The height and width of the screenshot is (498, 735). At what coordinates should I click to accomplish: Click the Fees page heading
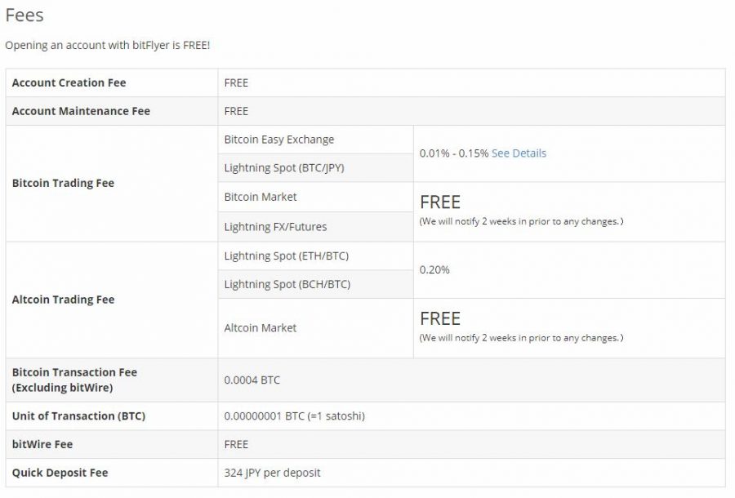coord(24,15)
